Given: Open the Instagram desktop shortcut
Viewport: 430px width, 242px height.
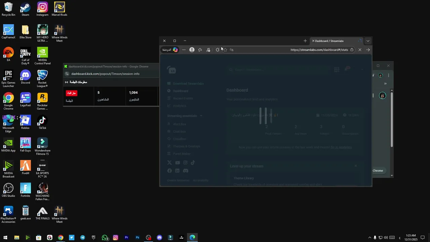Looking at the screenshot, I should 42,9.
